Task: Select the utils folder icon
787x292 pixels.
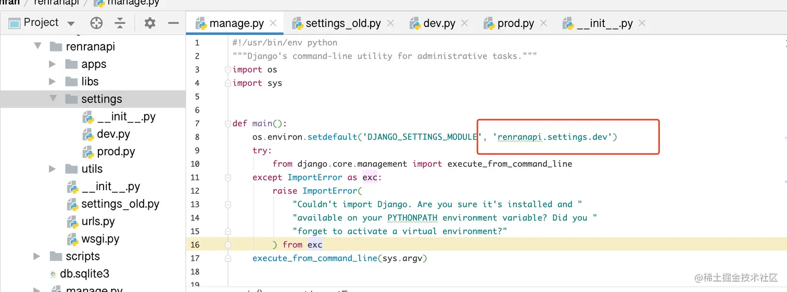Action: click(x=72, y=169)
